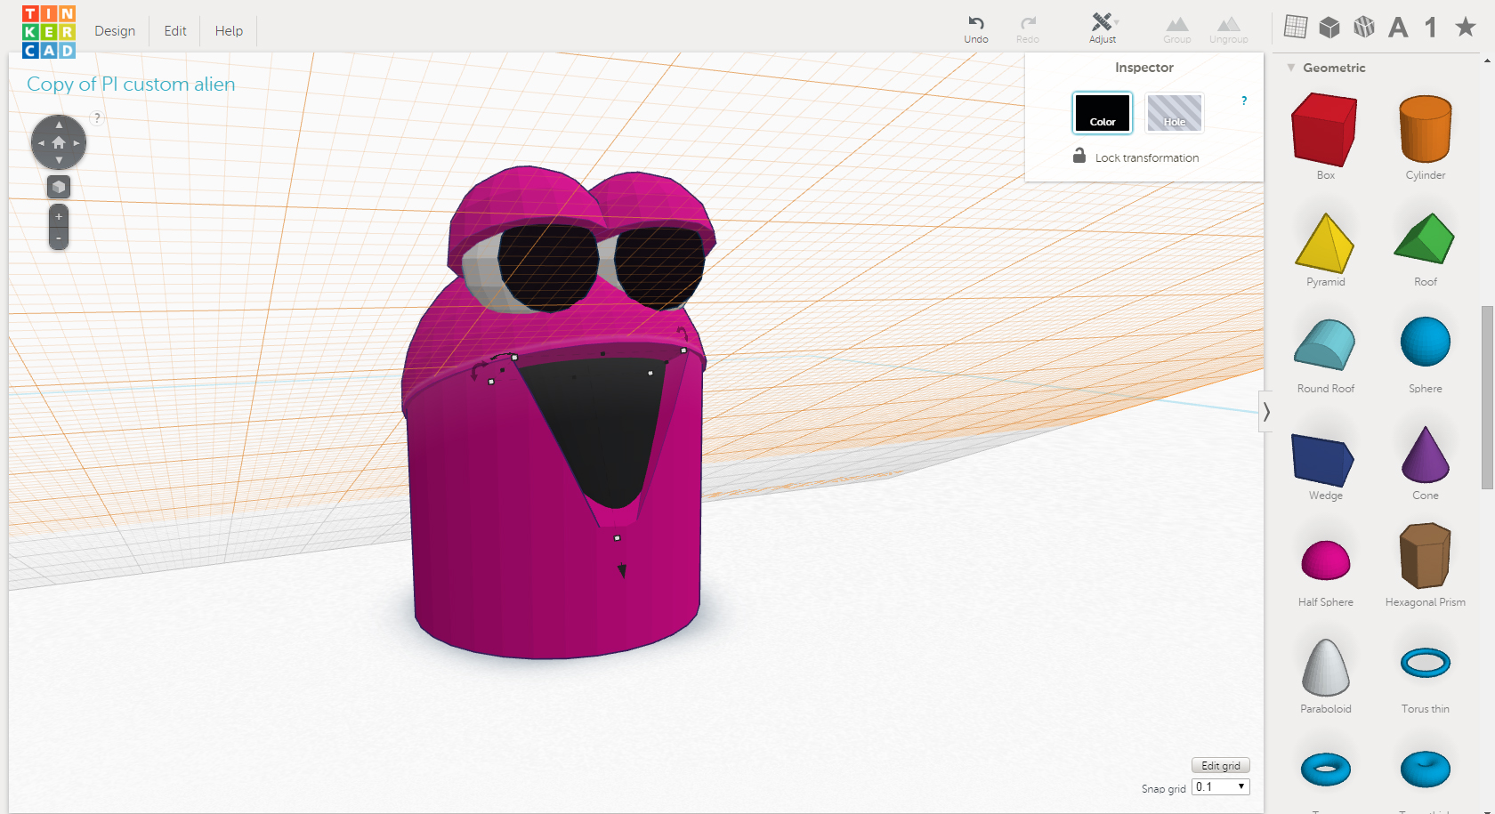
Task: Open the Design menu
Action: (x=115, y=30)
